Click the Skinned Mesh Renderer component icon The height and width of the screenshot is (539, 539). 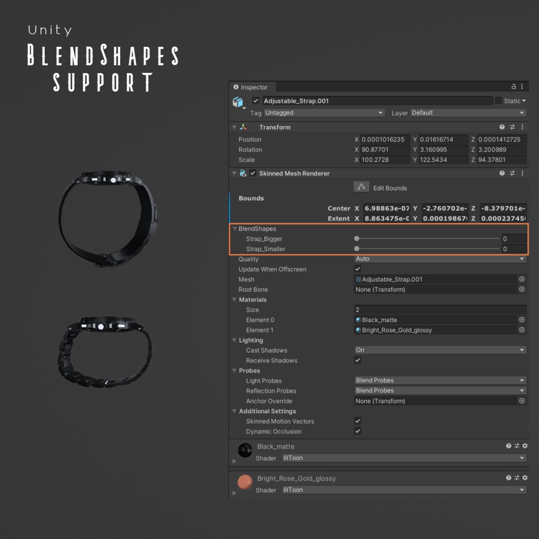243,173
